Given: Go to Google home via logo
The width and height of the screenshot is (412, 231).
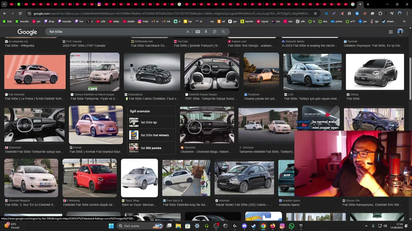Looking at the screenshot, I should tap(27, 32).
